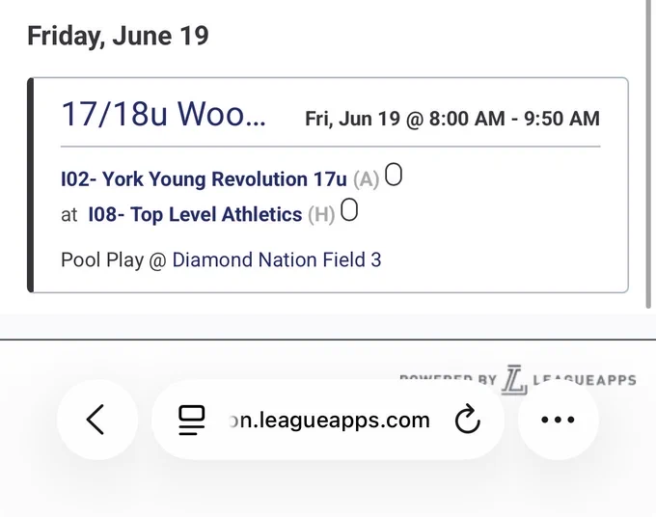Screen dimensions: 656x517
Task: Click the Fri, Jun 19 @ 8:00 AM time
Action: 452,119
